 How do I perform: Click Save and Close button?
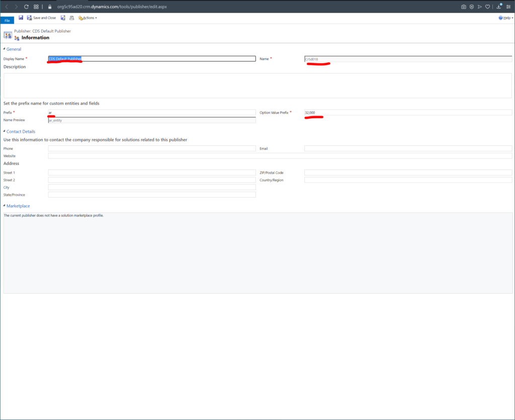coord(41,18)
